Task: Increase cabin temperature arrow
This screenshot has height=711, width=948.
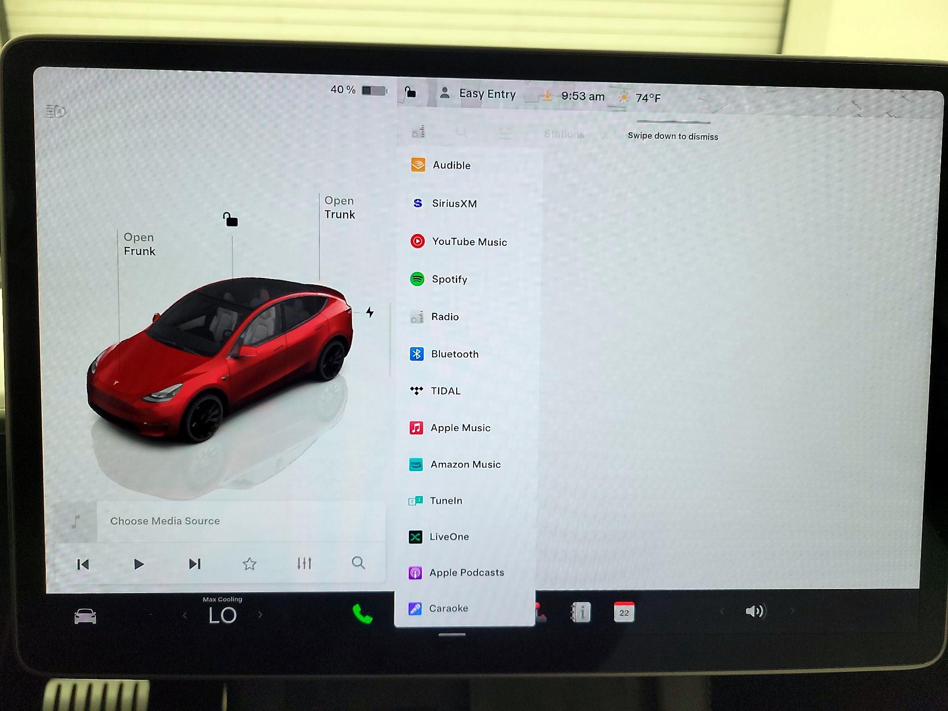Action: click(260, 615)
